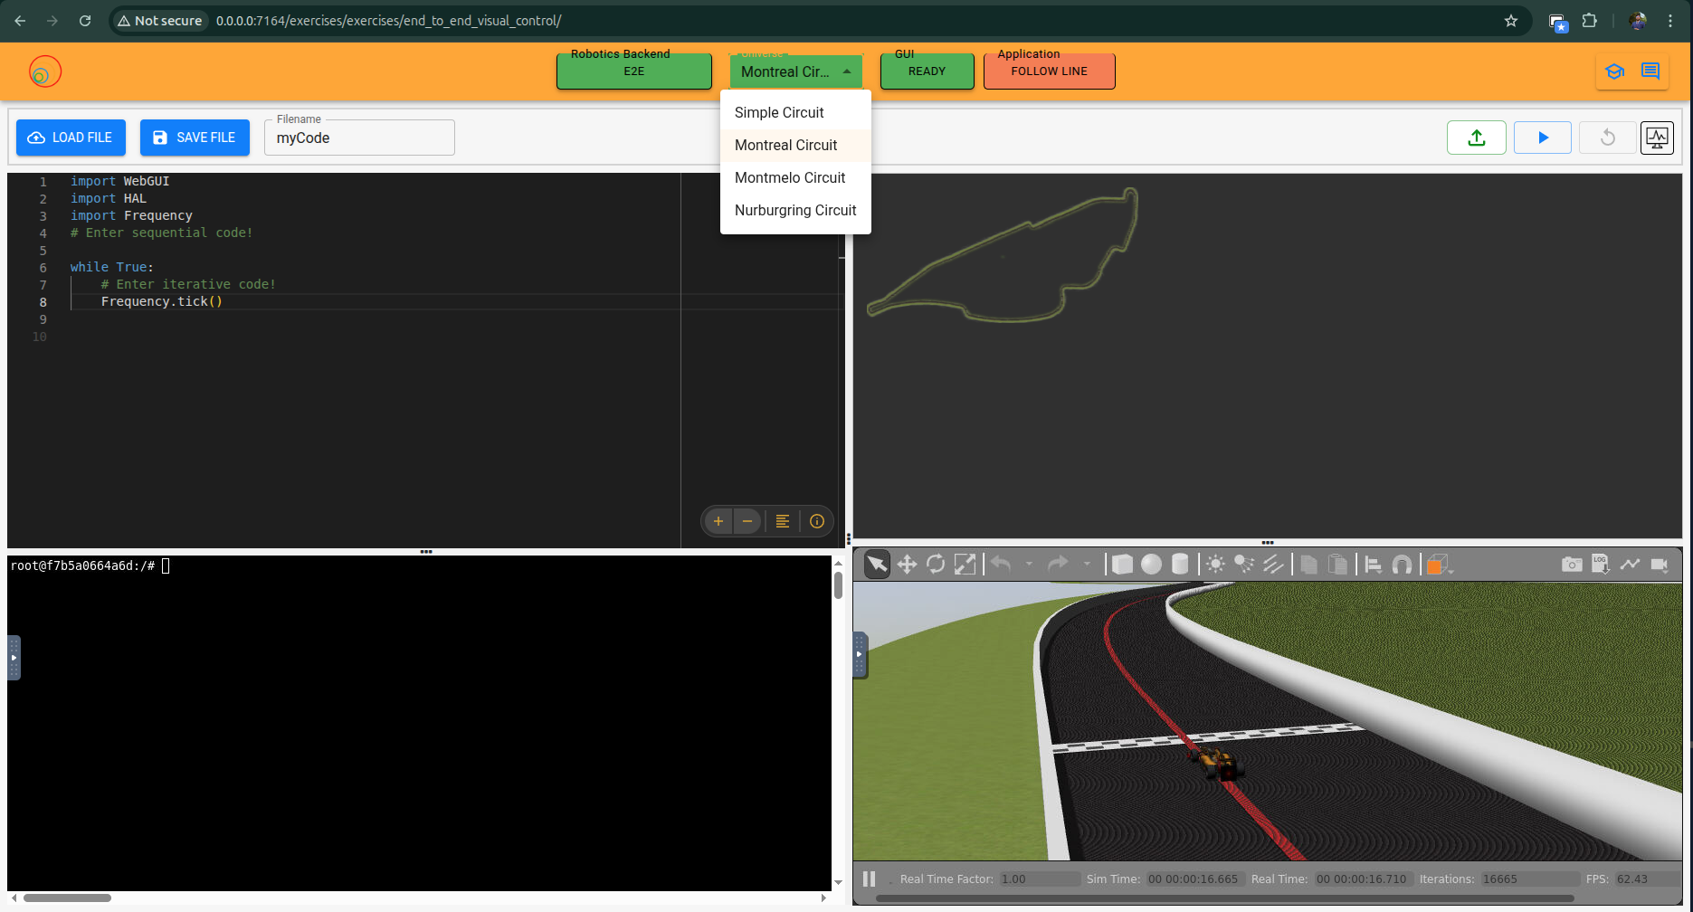
Task: Toggle the Gazebo snap magnet tool
Action: point(1402,565)
